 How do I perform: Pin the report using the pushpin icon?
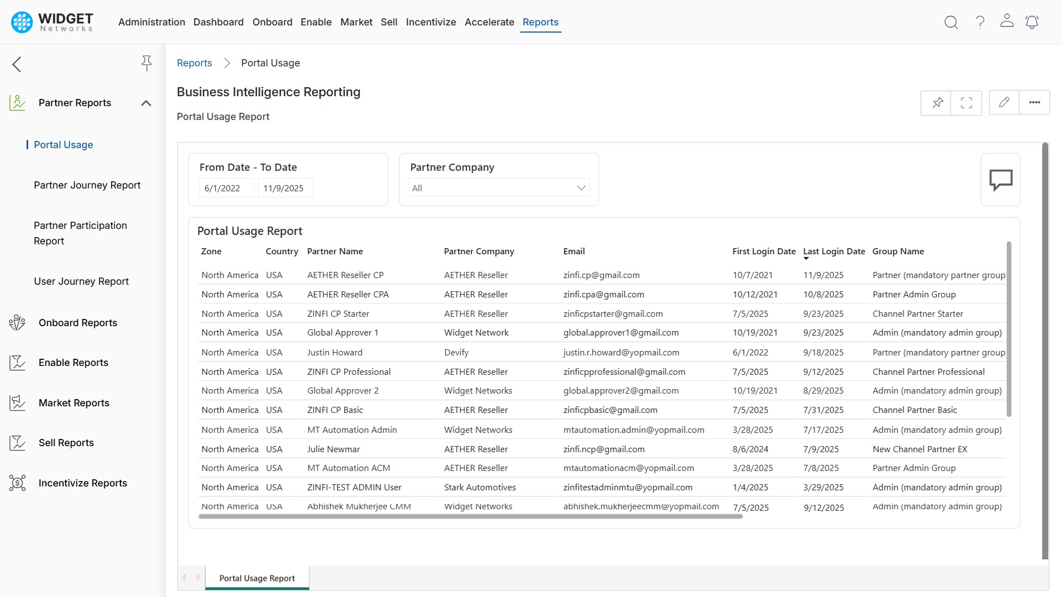(936, 102)
